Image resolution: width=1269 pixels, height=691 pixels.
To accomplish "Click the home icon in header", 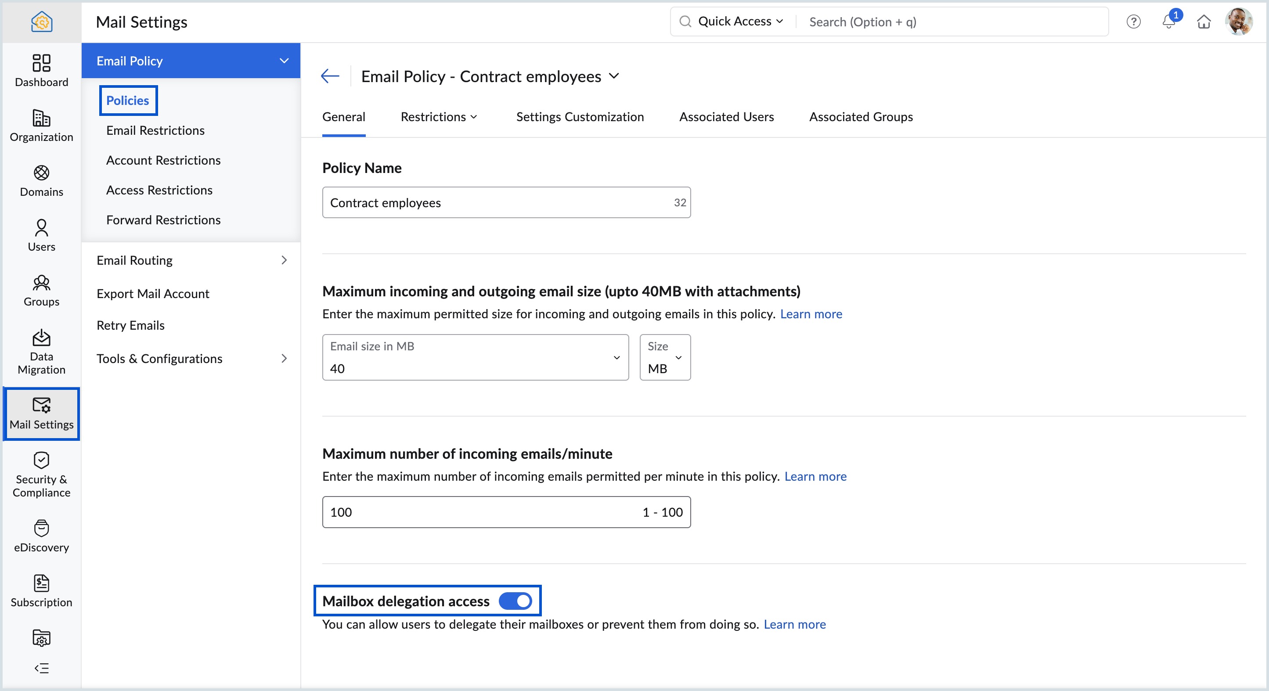I will pyautogui.click(x=1204, y=22).
